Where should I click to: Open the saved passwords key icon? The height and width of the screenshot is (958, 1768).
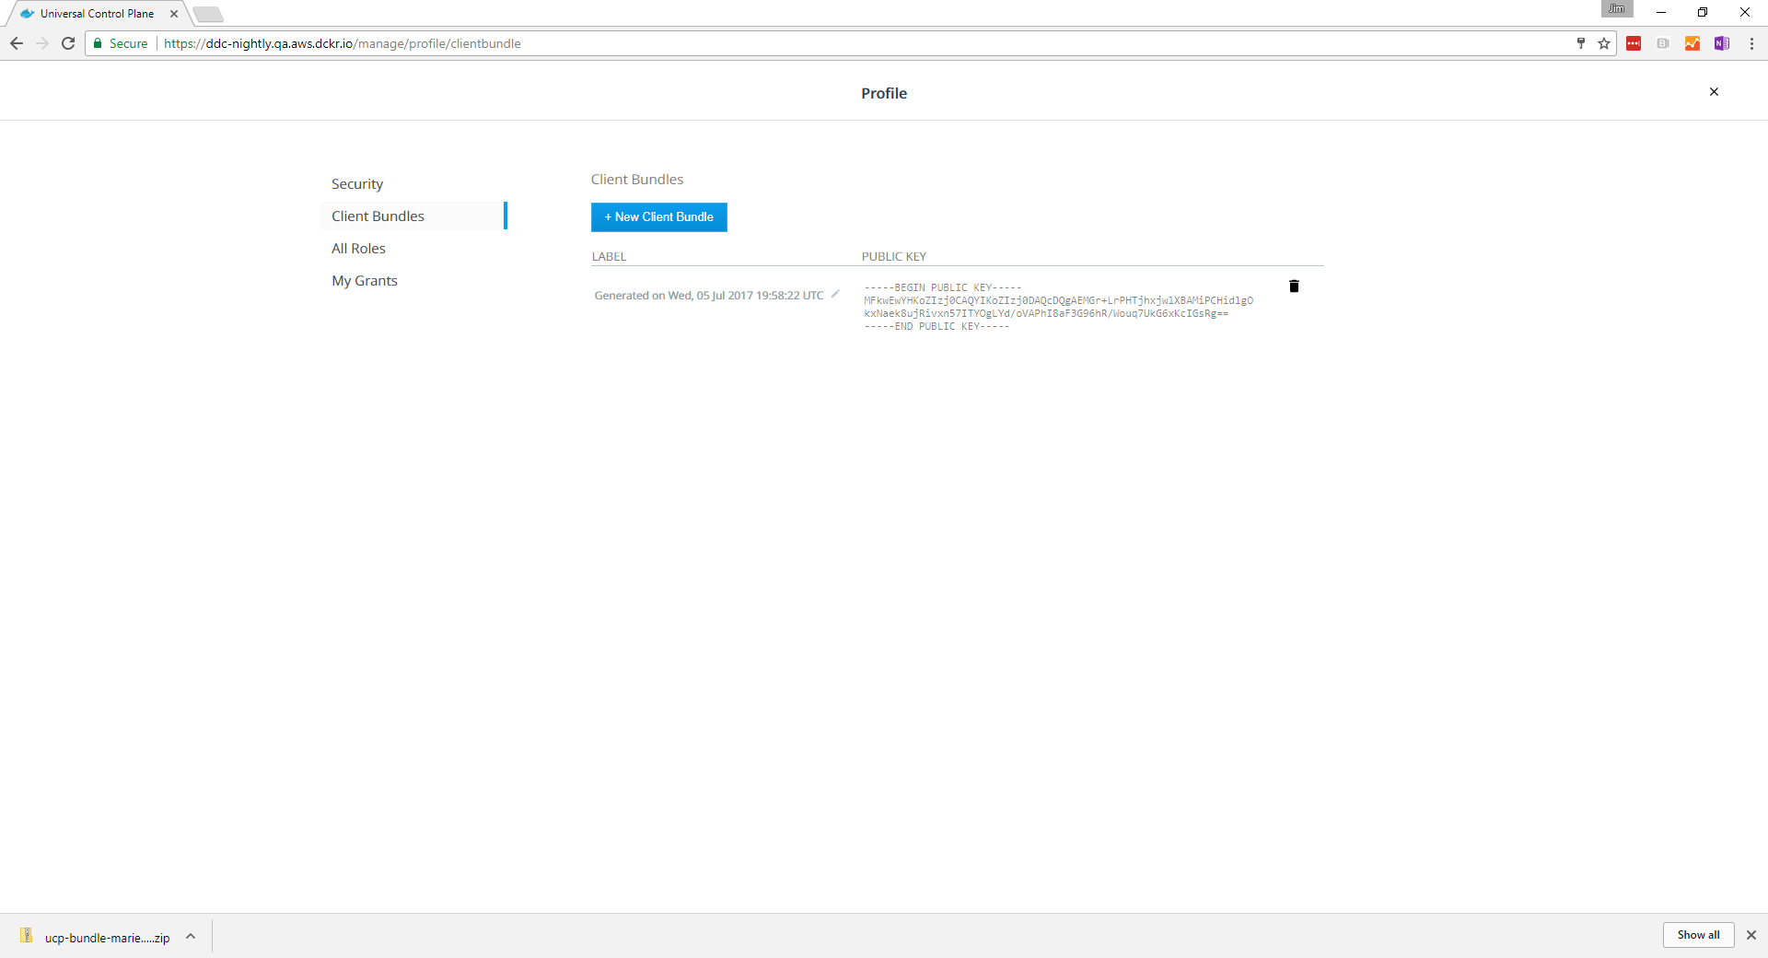click(1581, 43)
